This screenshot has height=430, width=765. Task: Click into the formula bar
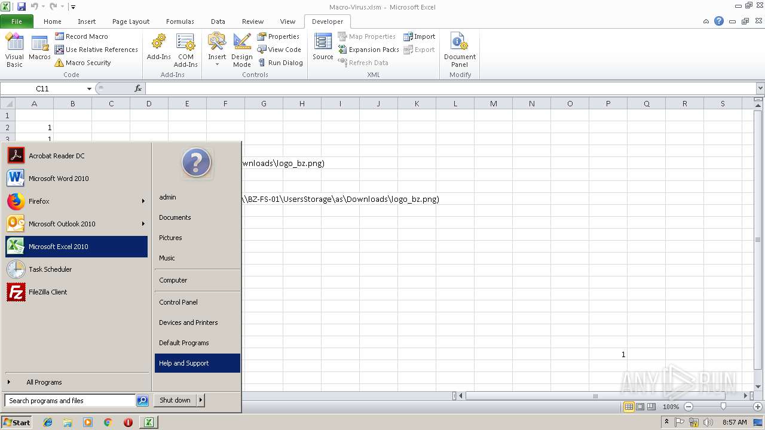click(x=450, y=88)
